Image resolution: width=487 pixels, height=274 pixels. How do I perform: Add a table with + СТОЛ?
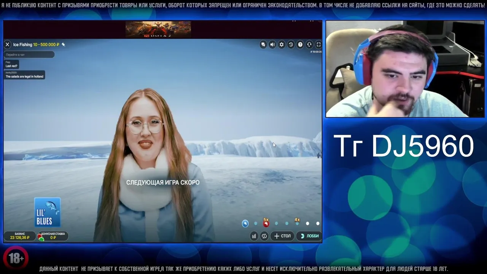(x=282, y=236)
